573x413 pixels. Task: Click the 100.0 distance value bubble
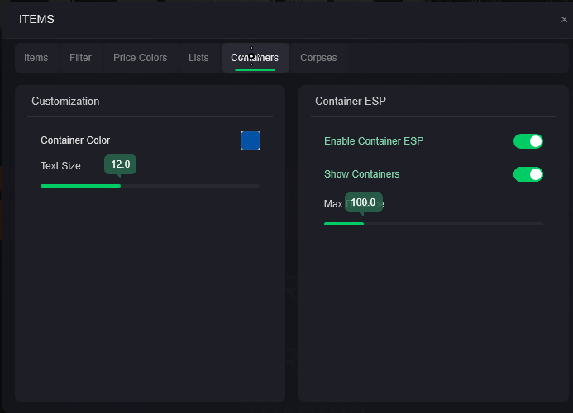tap(363, 202)
